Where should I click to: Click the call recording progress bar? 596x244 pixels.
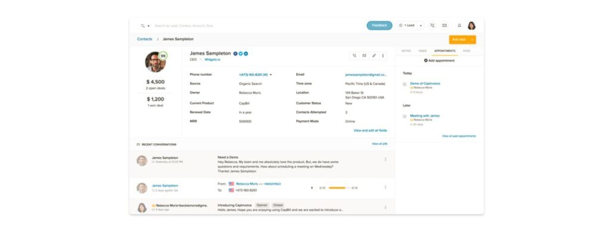pyautogui.click(x=337, y=188)
